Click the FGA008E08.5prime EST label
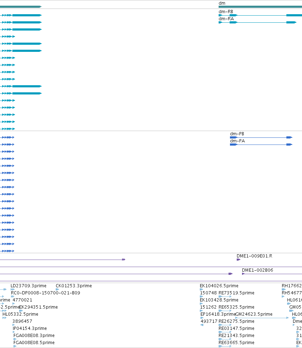This screenshot has height=348, width=302. click(x=34, y=342)
